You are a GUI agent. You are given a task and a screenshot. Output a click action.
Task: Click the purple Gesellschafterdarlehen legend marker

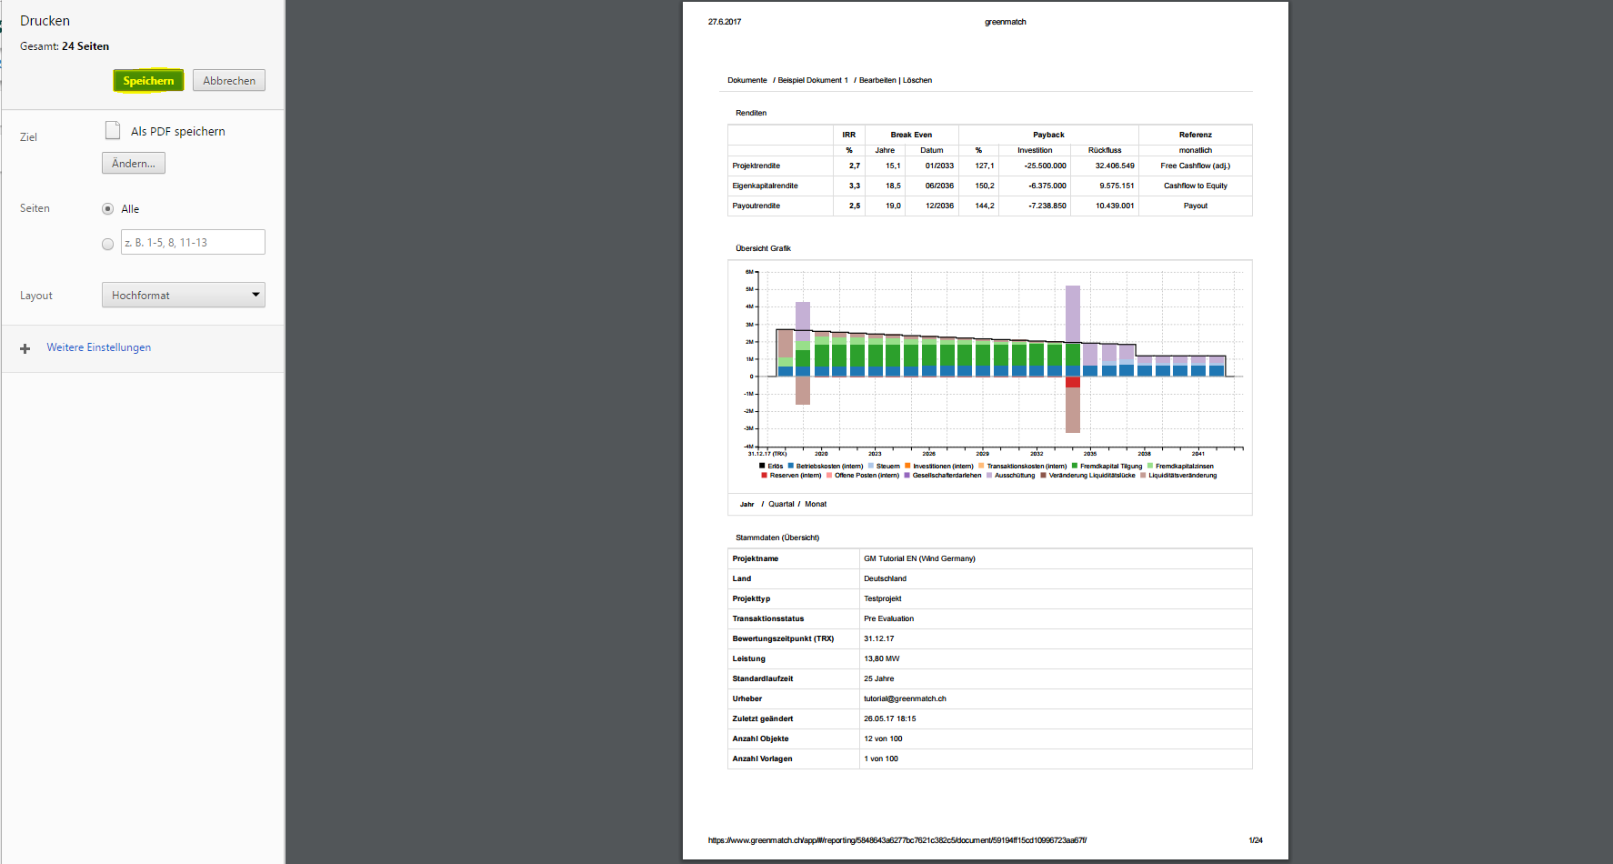point(907,475)
